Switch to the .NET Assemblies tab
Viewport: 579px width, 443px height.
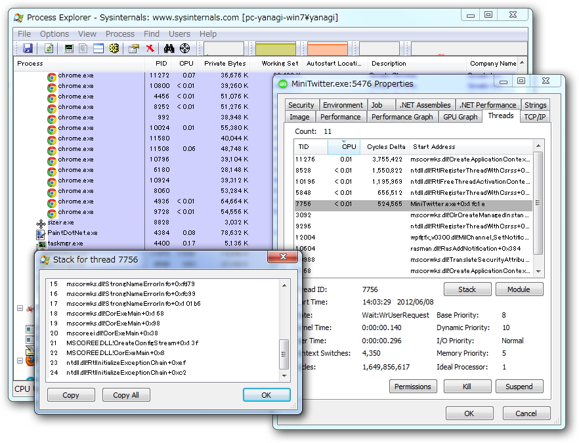click(425, 105)
